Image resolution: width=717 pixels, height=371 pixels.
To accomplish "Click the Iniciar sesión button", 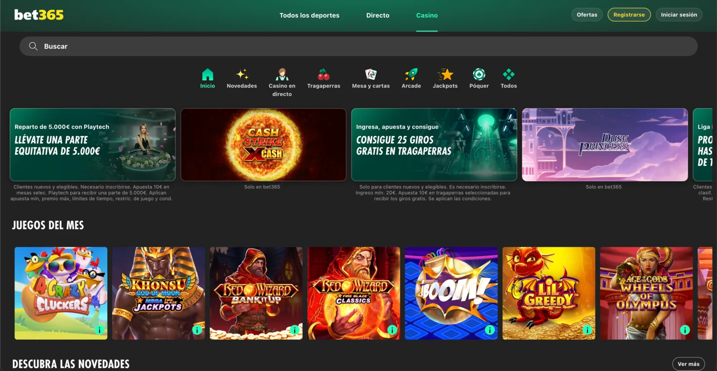I will coord(679,15).
